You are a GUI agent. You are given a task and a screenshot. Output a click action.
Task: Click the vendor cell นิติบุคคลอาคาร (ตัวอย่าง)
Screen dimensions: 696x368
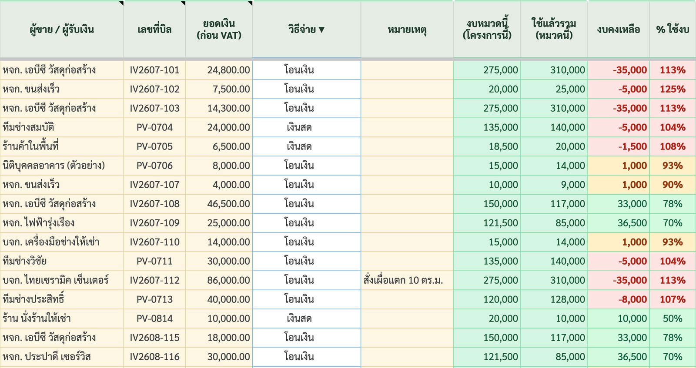[62, 166]
